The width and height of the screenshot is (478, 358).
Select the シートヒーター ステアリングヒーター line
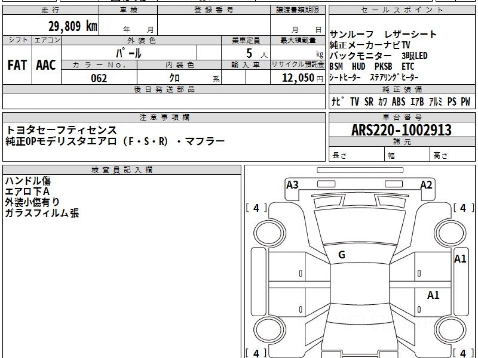(x=374, y=78)
